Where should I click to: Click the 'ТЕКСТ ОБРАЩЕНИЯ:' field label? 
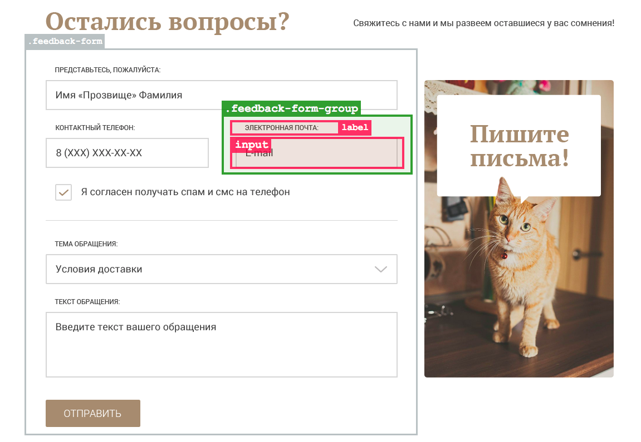coord(87,302)
